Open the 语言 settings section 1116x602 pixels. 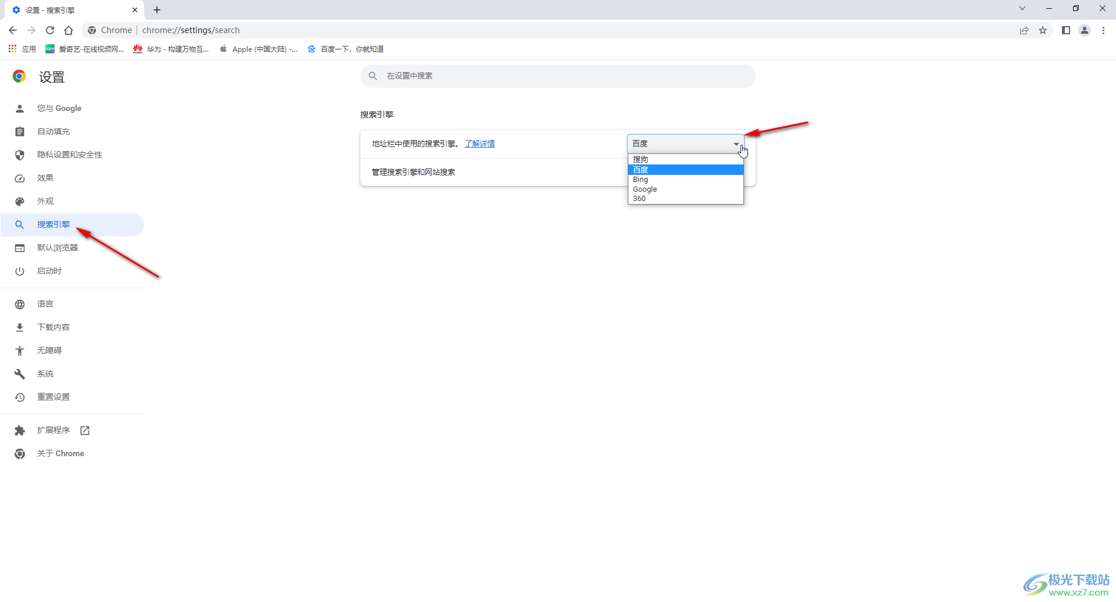[x=72, y=304]
